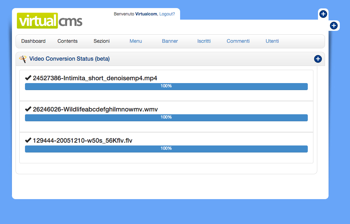Click the 26246026-Wildlife wmv filename
This screenshot has width=350, height=224.
click(95, 109)
